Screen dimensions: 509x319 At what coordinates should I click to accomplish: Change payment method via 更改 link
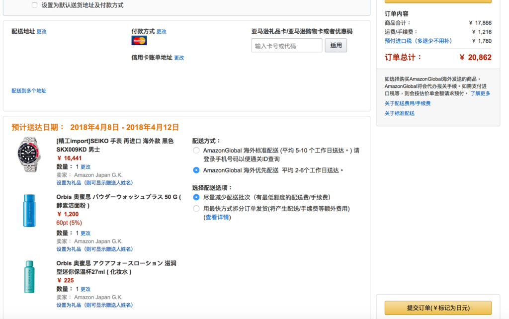click(x=162, y=31)
